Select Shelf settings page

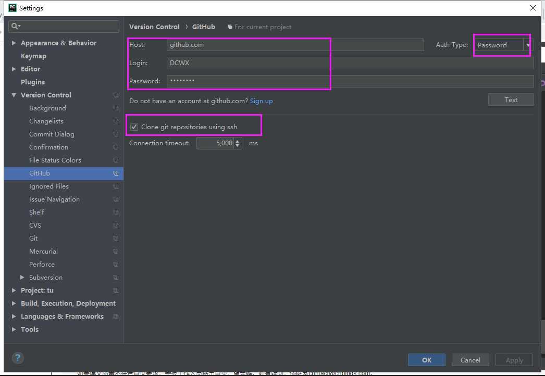(36, 212)
